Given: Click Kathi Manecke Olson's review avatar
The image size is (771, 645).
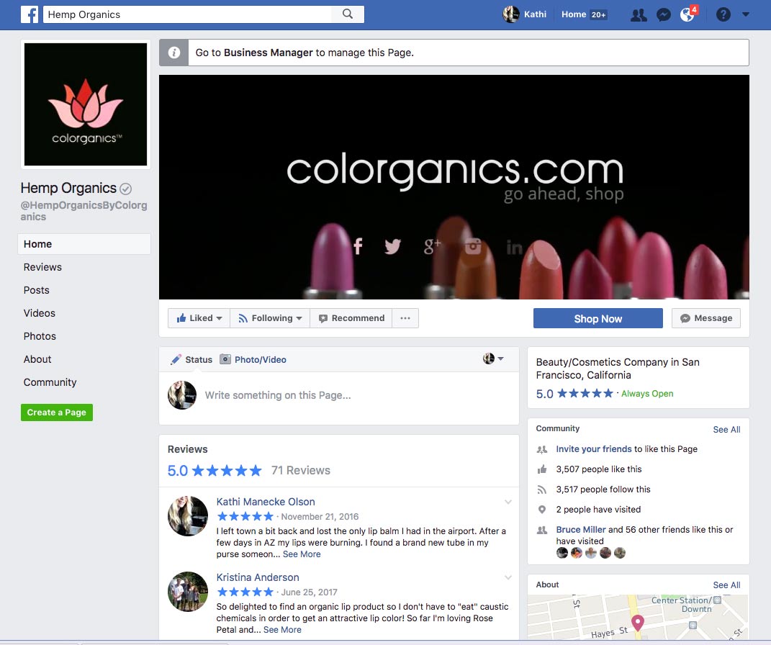Looking at the screenshot, I should coord(188,516).
